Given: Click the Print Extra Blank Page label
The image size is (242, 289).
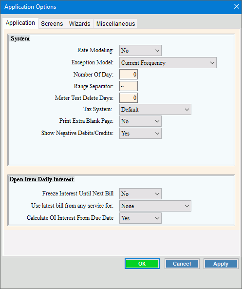Looking at the screenshot, I should pos(86,121).
